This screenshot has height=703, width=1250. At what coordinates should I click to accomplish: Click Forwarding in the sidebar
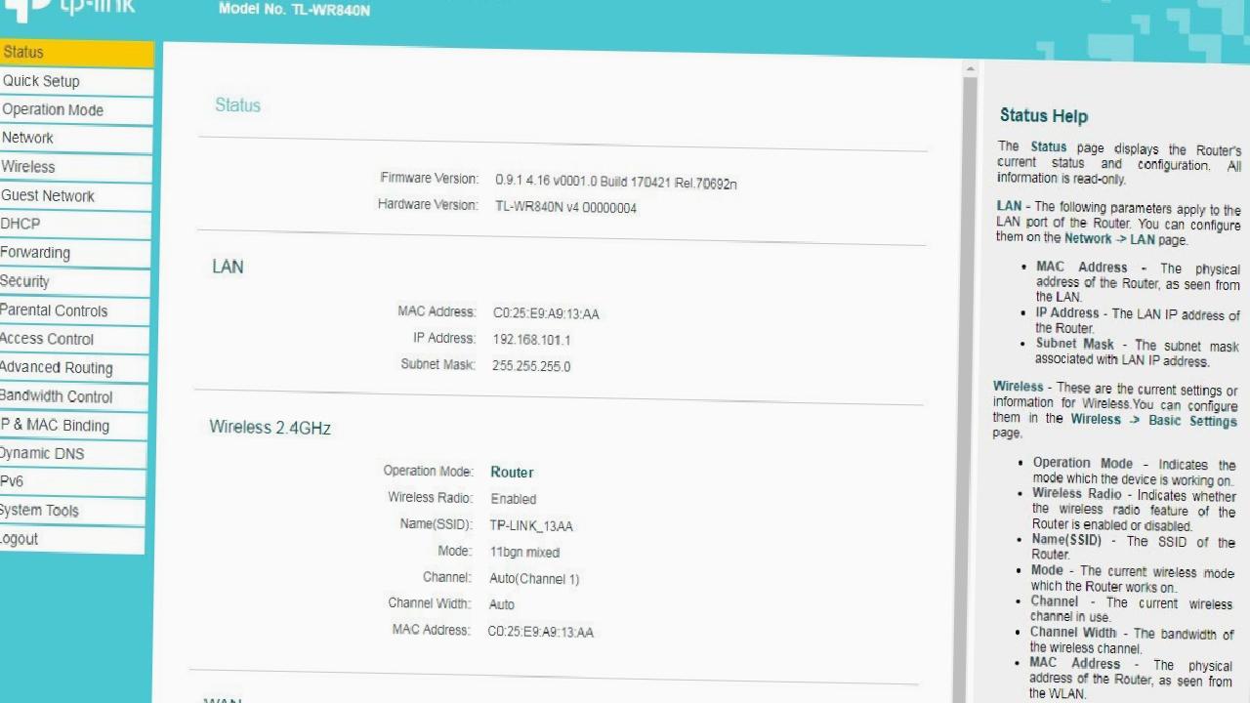coord(74,253)
